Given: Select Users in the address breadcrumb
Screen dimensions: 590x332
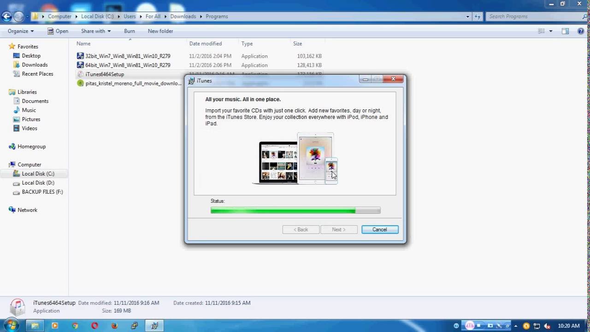Looking at the screenshot, I should click(130, 17).
